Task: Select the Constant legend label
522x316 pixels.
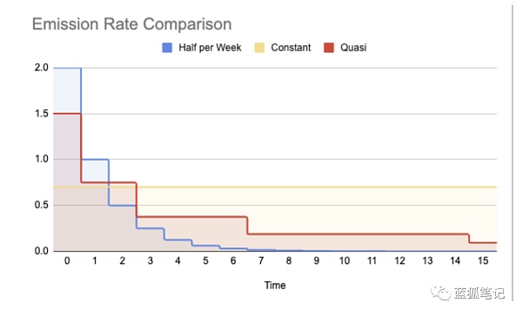Action: coord(291,48)
